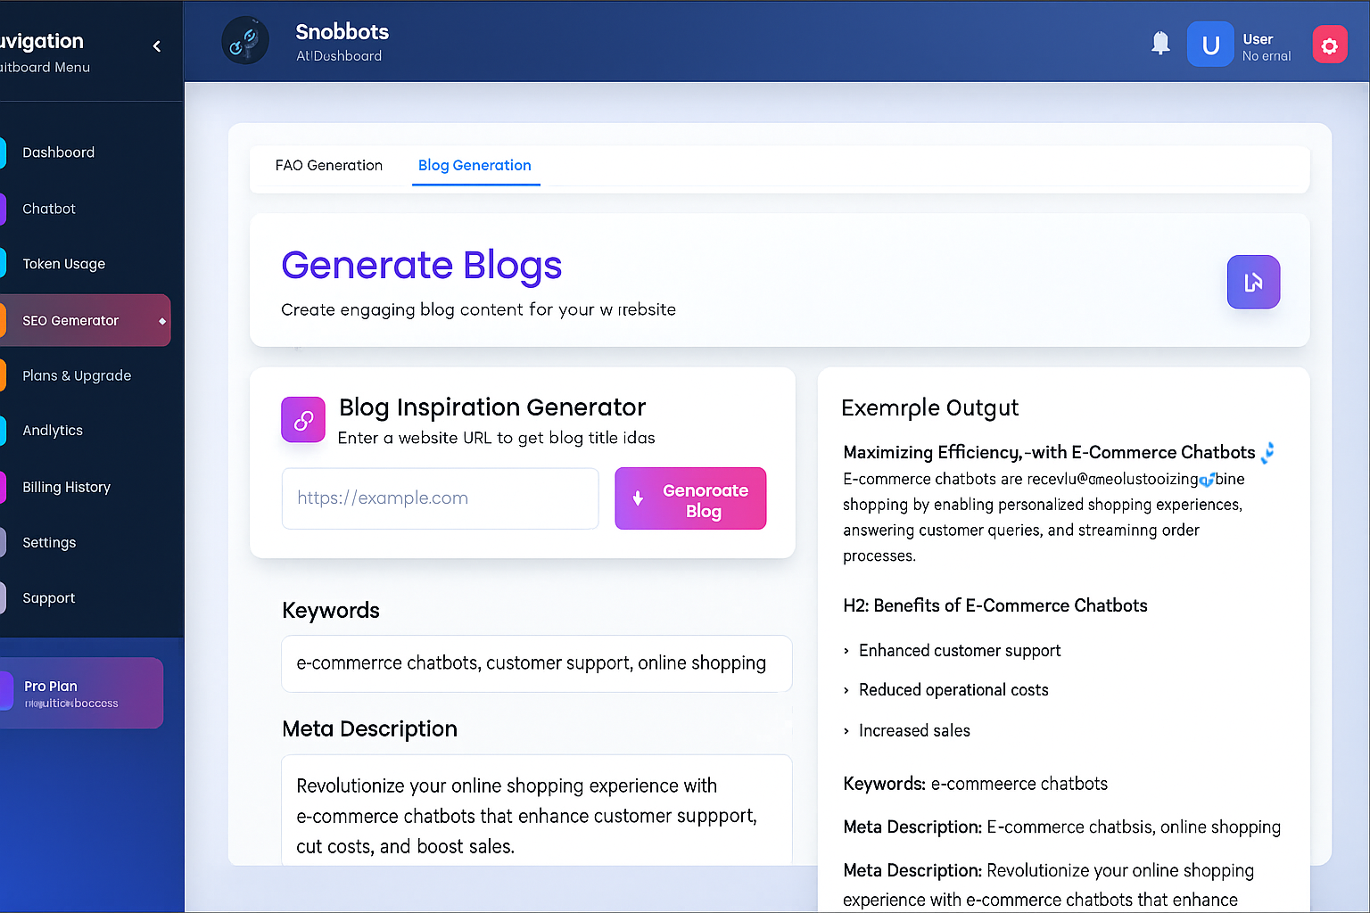Screen dimensions: 1370x913
Task: Open the Plans & Upgrade page
Action: [77, 376]
